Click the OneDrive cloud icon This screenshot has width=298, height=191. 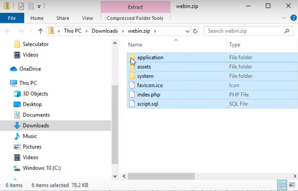click(x=14, y=69)
